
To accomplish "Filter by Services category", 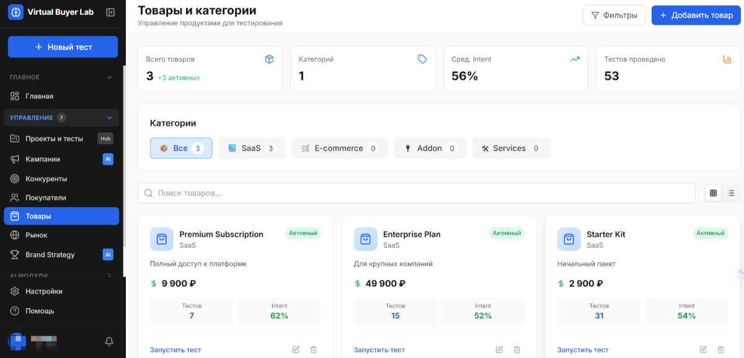I will click(511, 148).
